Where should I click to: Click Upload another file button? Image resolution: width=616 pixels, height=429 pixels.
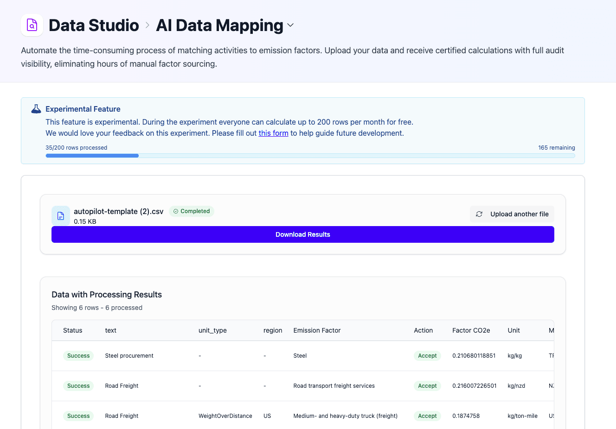click(x=512, y=214)
